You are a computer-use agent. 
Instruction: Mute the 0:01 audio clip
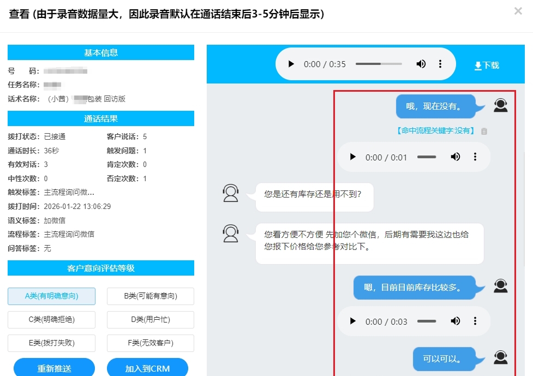coord(455,157)
